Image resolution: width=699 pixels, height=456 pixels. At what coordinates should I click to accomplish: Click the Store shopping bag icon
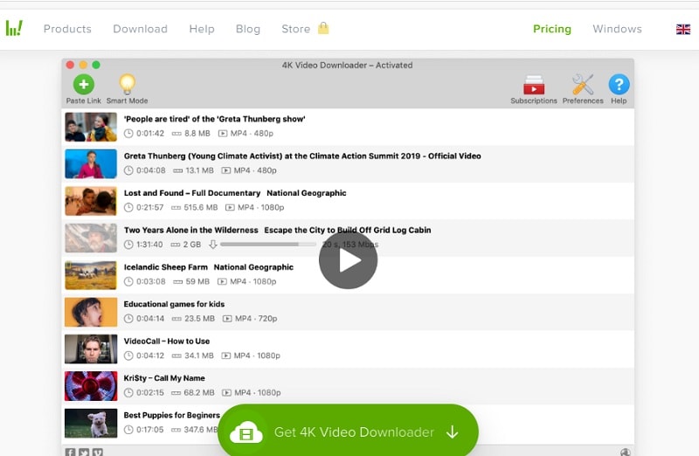point(323,28)
